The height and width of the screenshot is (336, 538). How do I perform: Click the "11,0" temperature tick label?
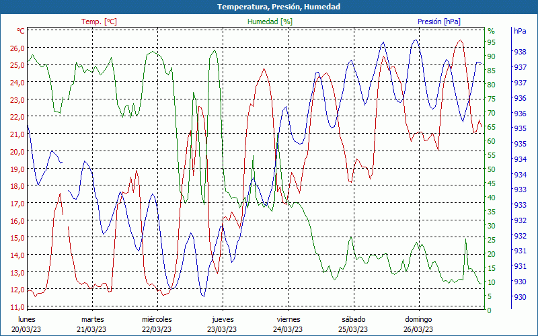pyautogui.click(x=18, y=306)
